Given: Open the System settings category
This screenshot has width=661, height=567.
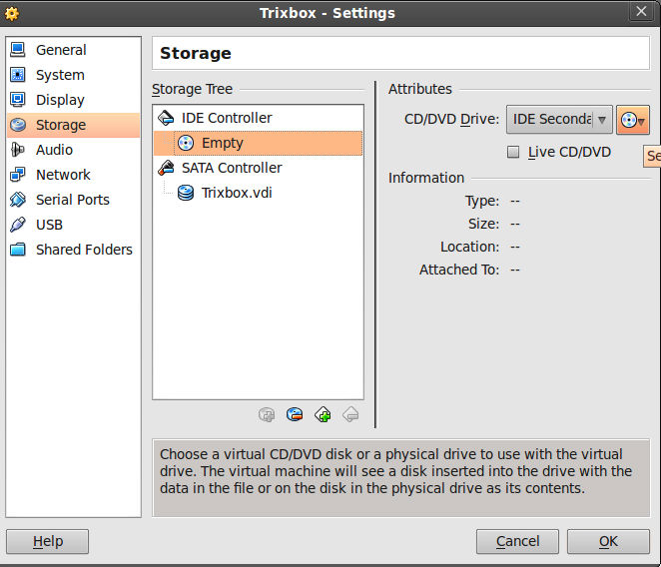Looking at the screenshot, I should click(x=60, y=75).
